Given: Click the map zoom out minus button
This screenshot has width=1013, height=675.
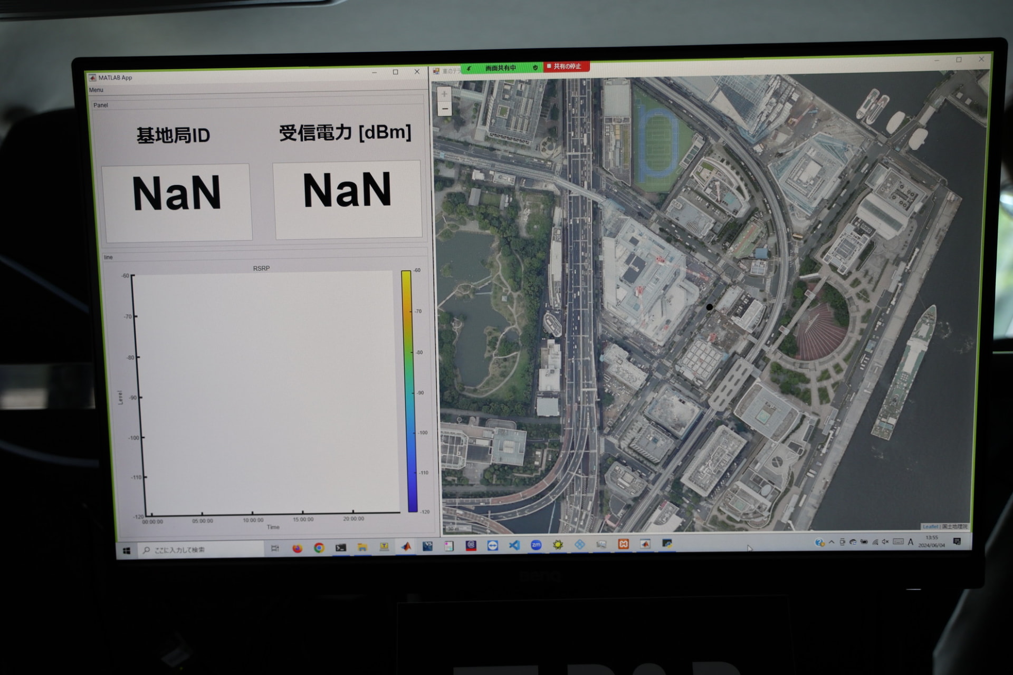Looking at the screenshot, I should click(445, 109).
